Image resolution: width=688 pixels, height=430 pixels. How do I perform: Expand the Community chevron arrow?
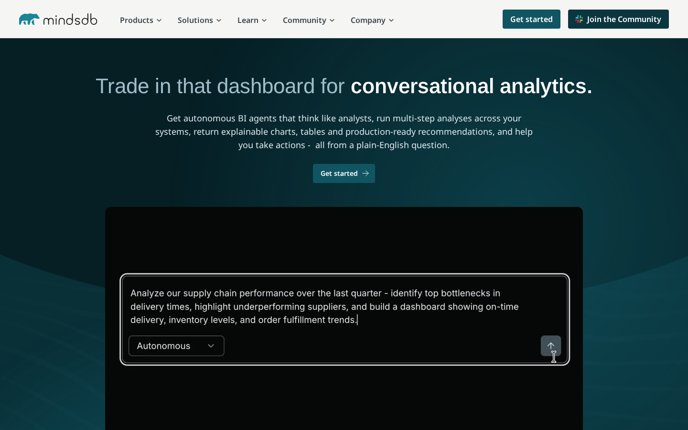click(x=332, y=21)
